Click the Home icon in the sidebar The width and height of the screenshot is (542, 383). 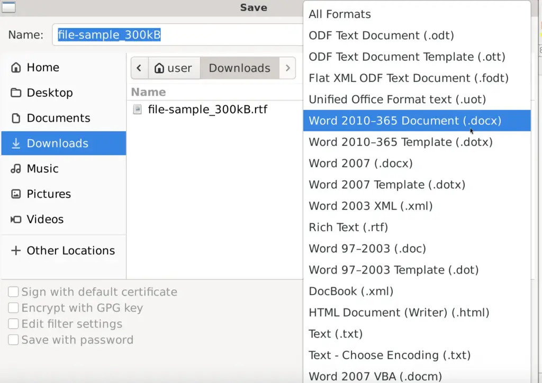click(16, 67)
